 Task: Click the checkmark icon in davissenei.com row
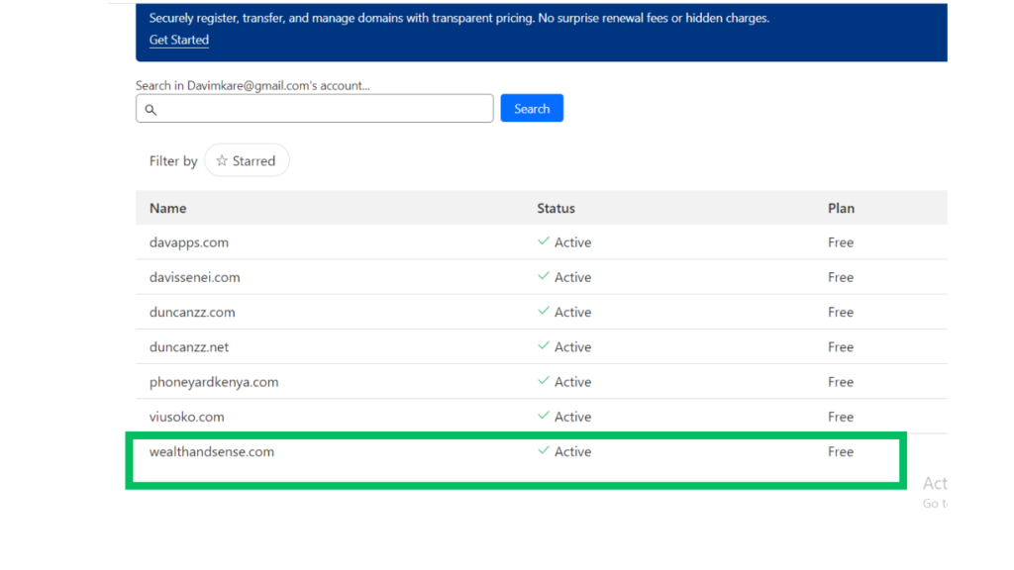pyautogui.click(x=544, y=276)
